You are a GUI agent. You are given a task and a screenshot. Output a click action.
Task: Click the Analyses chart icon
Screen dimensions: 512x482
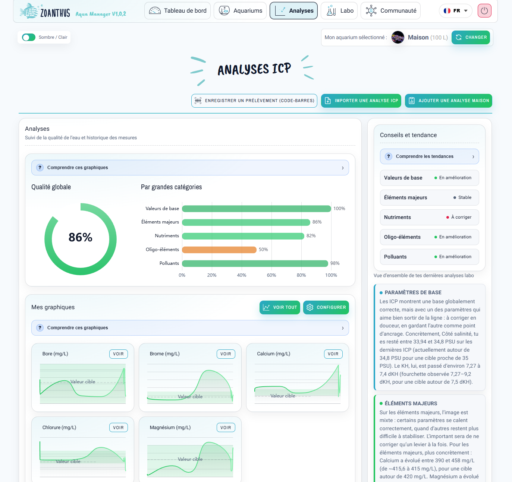pyautogui.click(x=280, y=11)
